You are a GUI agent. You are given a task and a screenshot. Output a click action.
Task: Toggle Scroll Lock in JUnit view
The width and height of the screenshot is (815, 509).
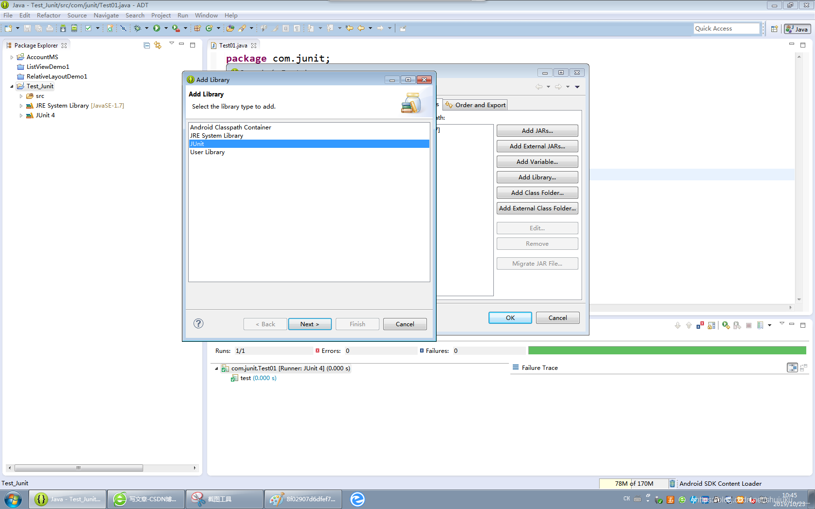[x=711, y=325]
